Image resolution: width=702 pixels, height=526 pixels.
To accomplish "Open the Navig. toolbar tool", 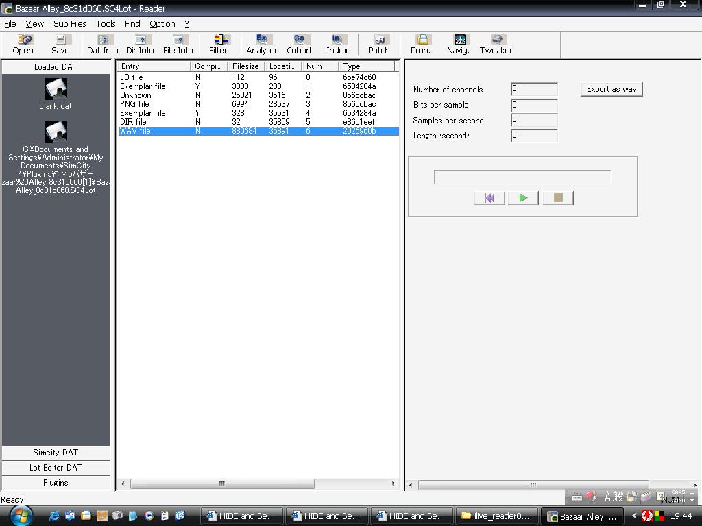I will [x=458, y=45].
